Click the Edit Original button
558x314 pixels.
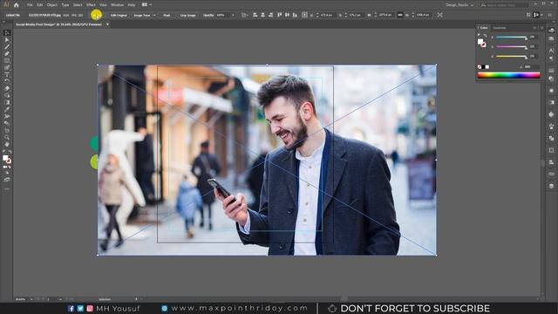click(x=119, y=16)
